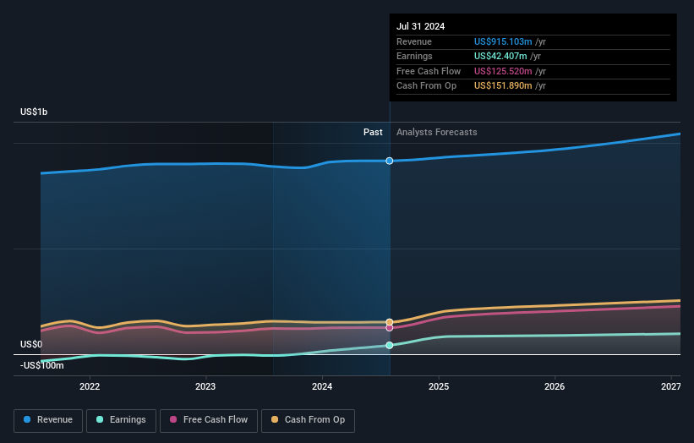Viewport: 694px width, 443px height.
Task: Click the 2027 x-axis label
Action: click(x=671, y=387)
